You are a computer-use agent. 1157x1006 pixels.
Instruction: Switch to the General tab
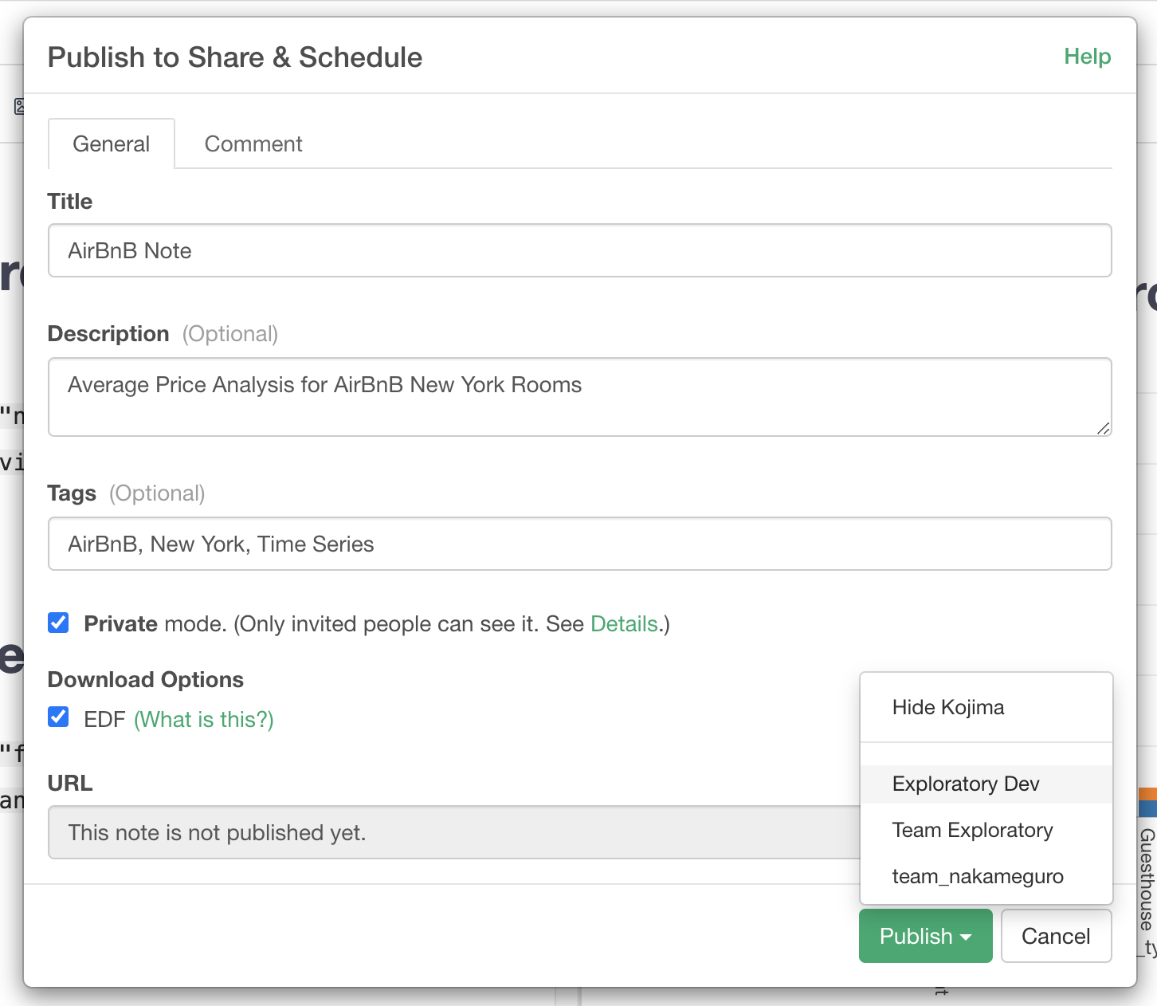pos(112,144)
